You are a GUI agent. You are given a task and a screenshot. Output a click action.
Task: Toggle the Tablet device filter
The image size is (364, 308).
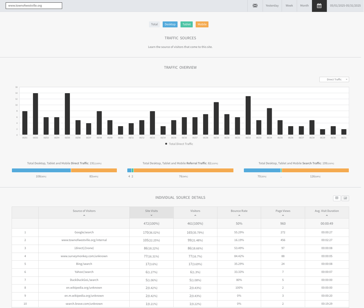tap(187, 24)
